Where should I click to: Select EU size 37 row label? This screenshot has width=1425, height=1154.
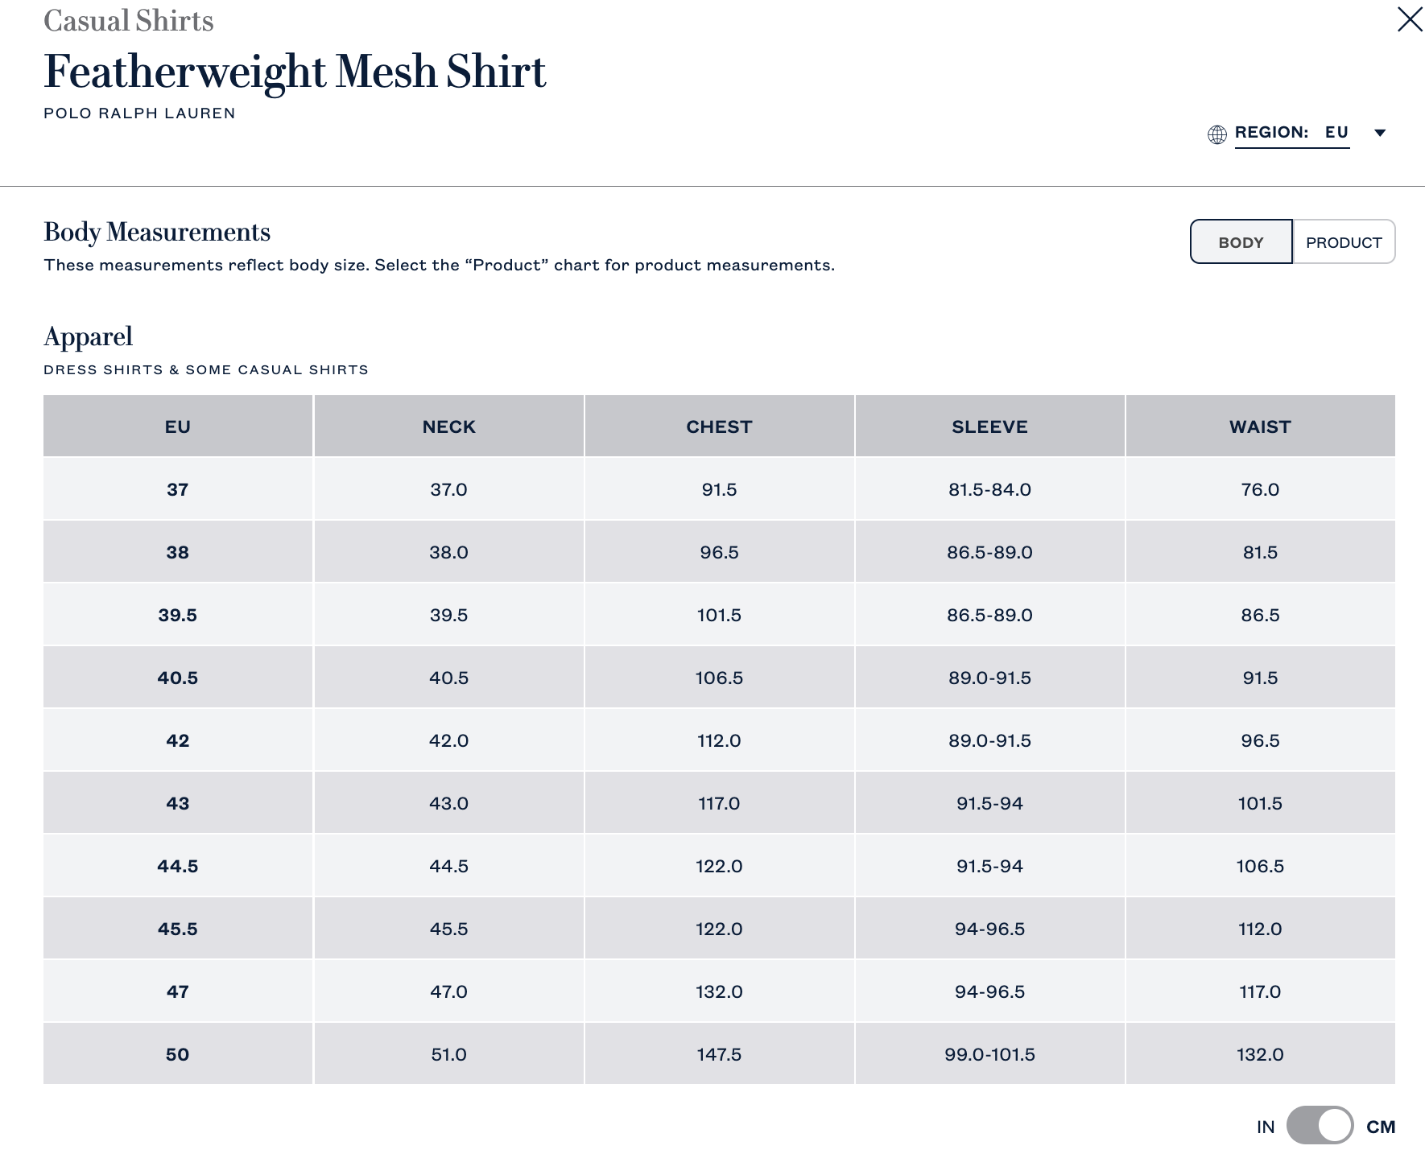coord(178,489)
